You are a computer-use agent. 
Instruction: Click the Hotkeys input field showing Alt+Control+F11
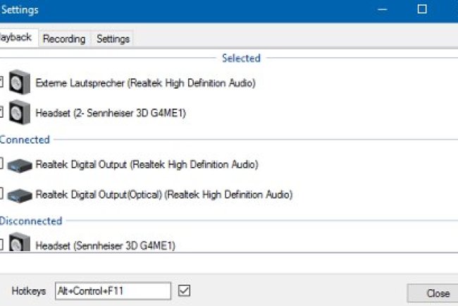tap(112, 290)
